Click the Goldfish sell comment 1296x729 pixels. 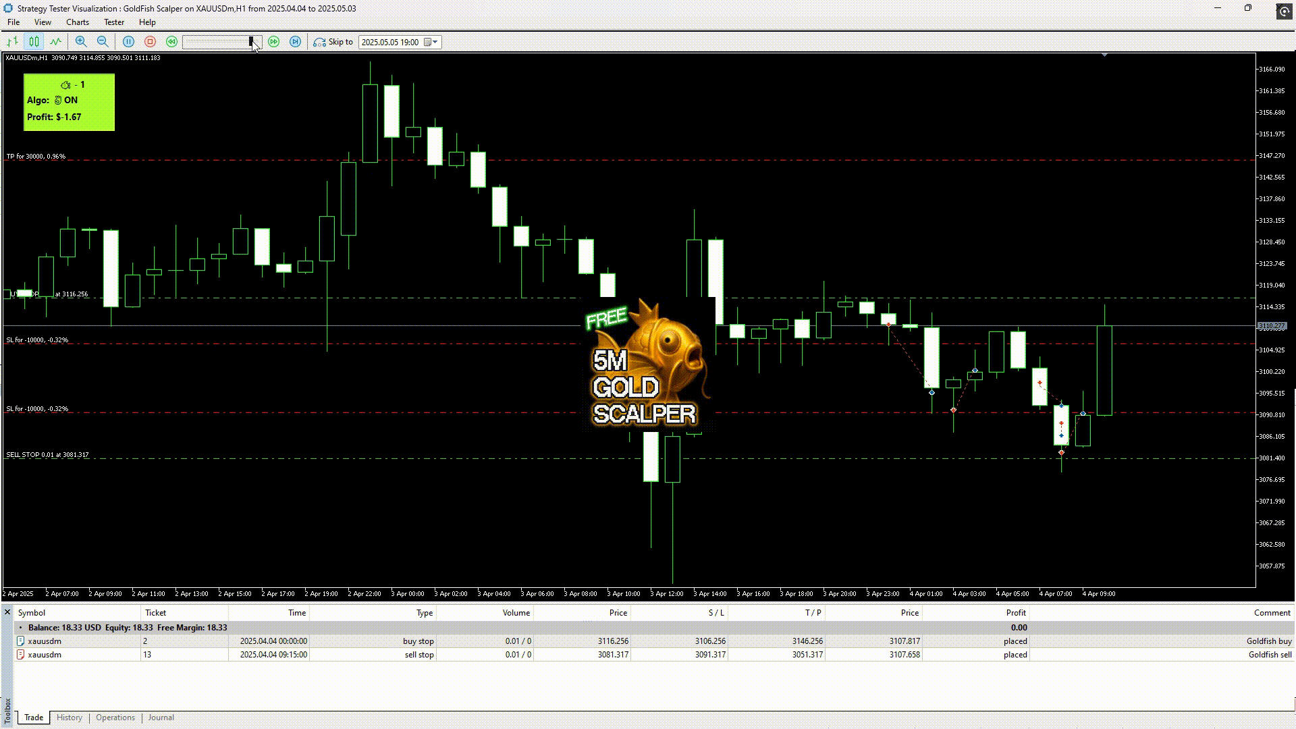click(x=1270, y=655)
